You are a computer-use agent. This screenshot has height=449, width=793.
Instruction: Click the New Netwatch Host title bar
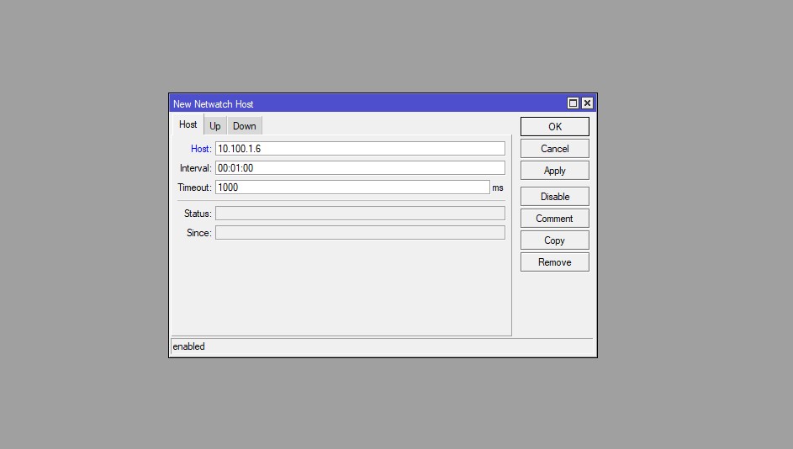point(362,103)
